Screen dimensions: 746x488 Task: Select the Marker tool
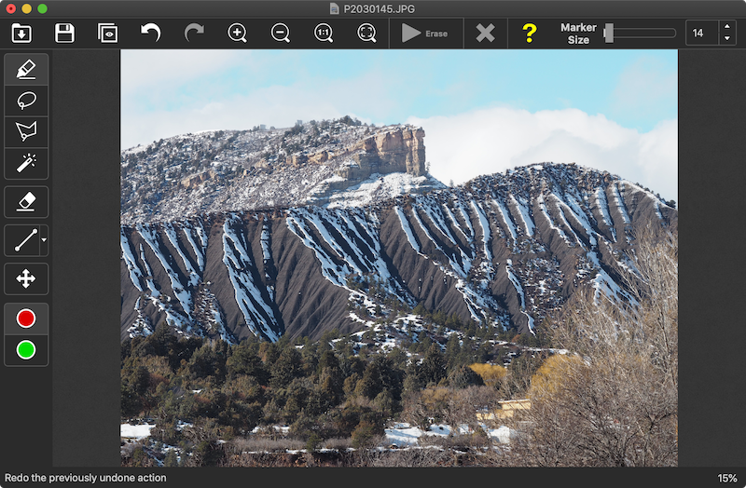(x=26, y=69)
